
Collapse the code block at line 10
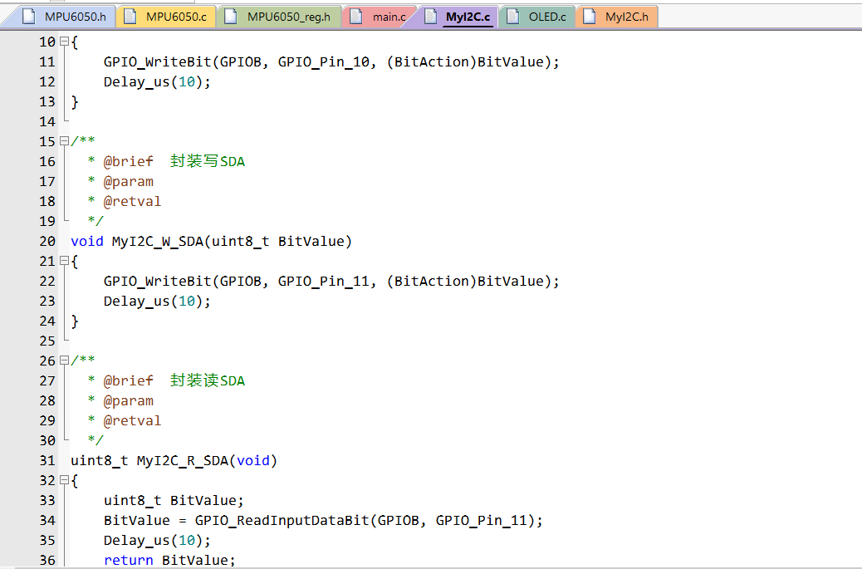click(64, 42)
